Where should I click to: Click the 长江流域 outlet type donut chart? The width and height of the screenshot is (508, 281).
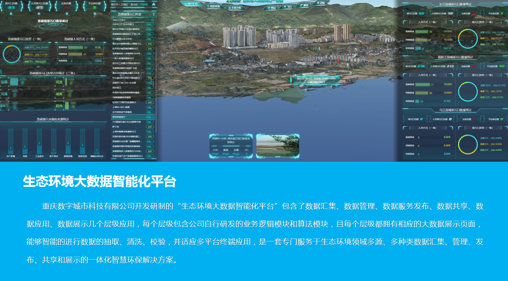point(468,39)
